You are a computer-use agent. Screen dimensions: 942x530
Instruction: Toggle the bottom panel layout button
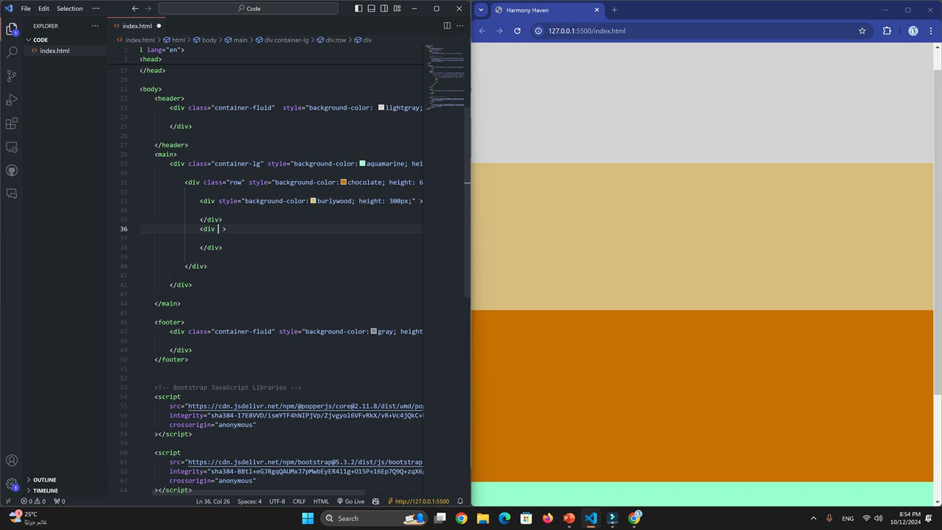372,9
